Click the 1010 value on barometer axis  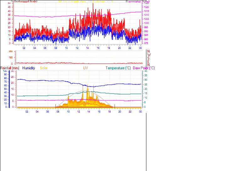pos(147,15)
